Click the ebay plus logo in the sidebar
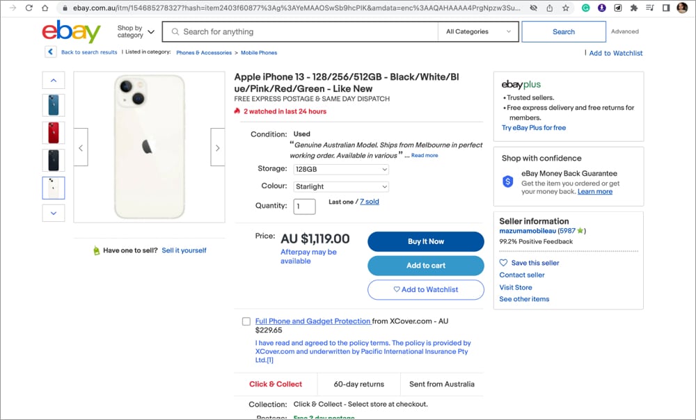This screenshot has width=696, height=420. point(521,83)
